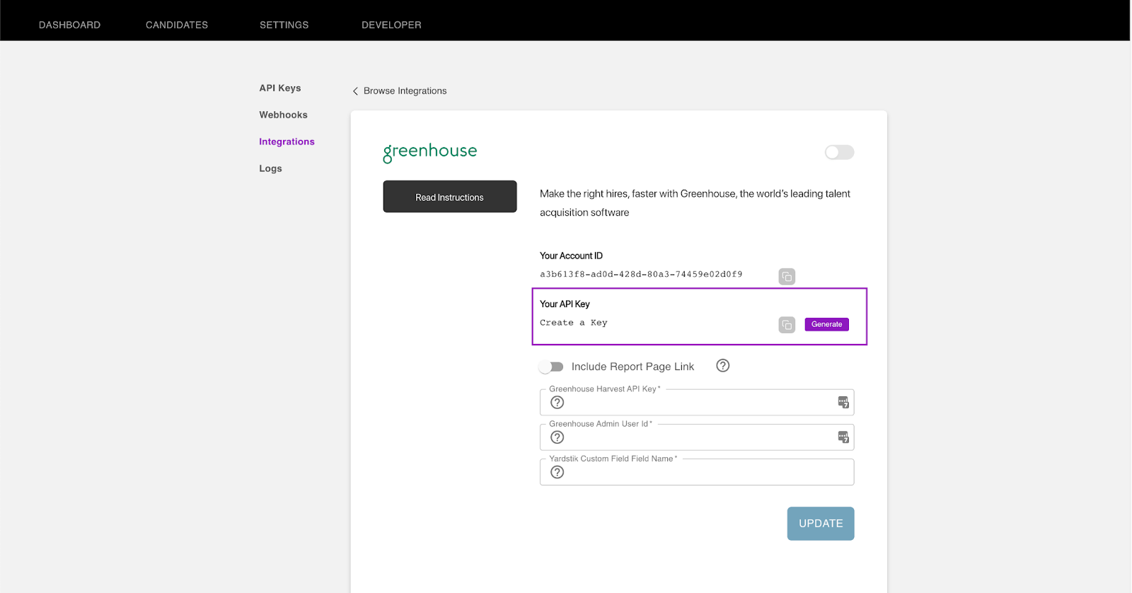Click the 'Your Account ID' label

coord(571,256)
